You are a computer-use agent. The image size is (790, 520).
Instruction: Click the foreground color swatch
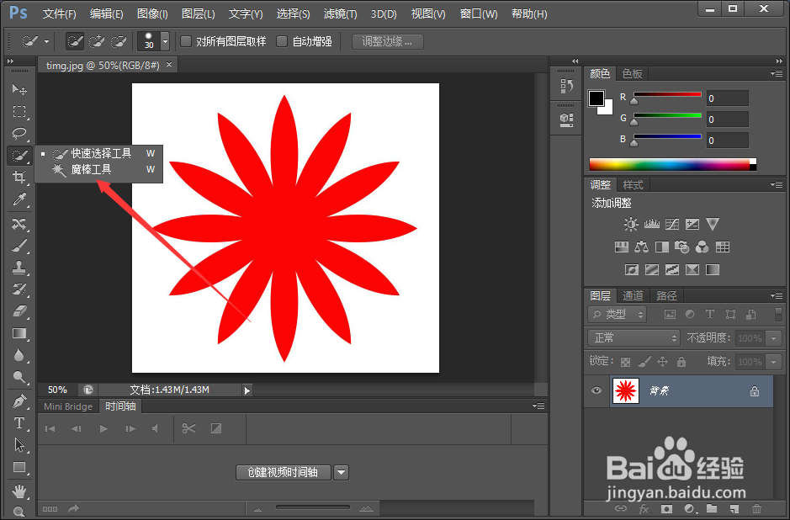(596, 98)
